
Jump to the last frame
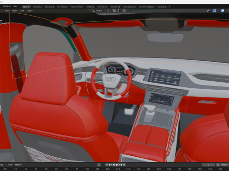(124, 165)
